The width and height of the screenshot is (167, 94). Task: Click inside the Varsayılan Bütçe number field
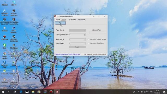(x=76, y=35)
